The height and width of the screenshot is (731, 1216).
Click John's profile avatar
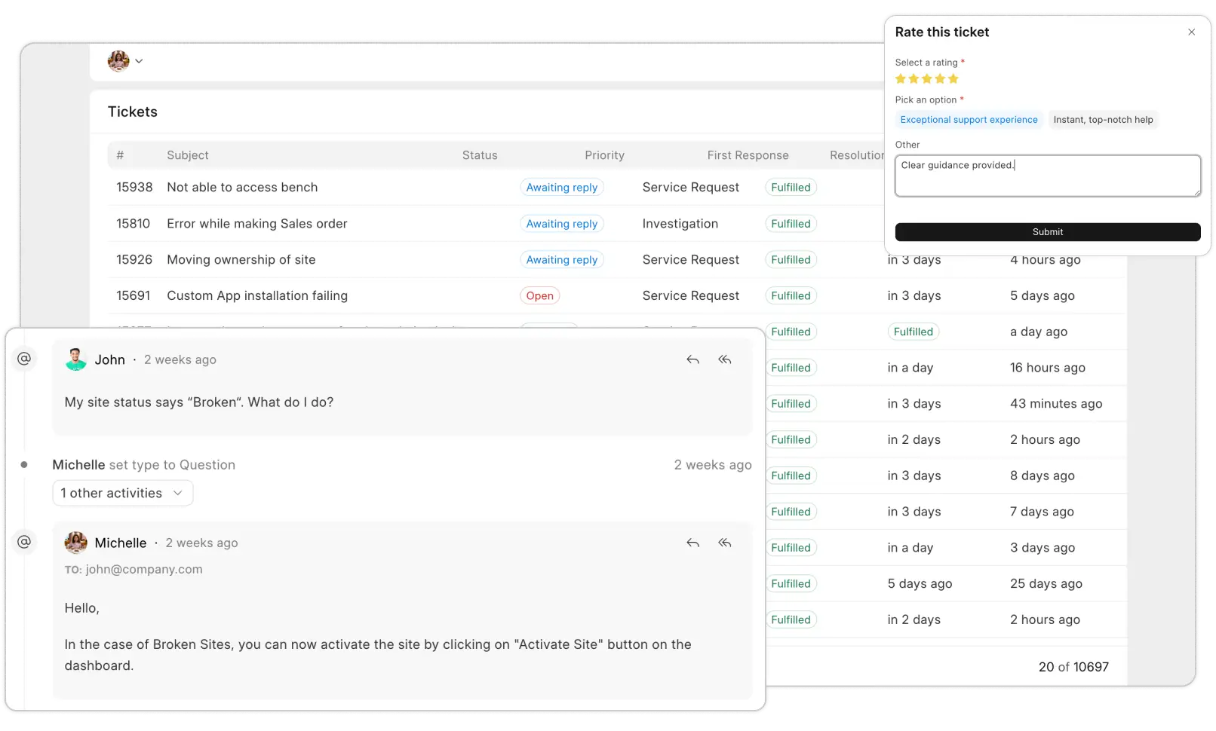click(x=75, y=360)
